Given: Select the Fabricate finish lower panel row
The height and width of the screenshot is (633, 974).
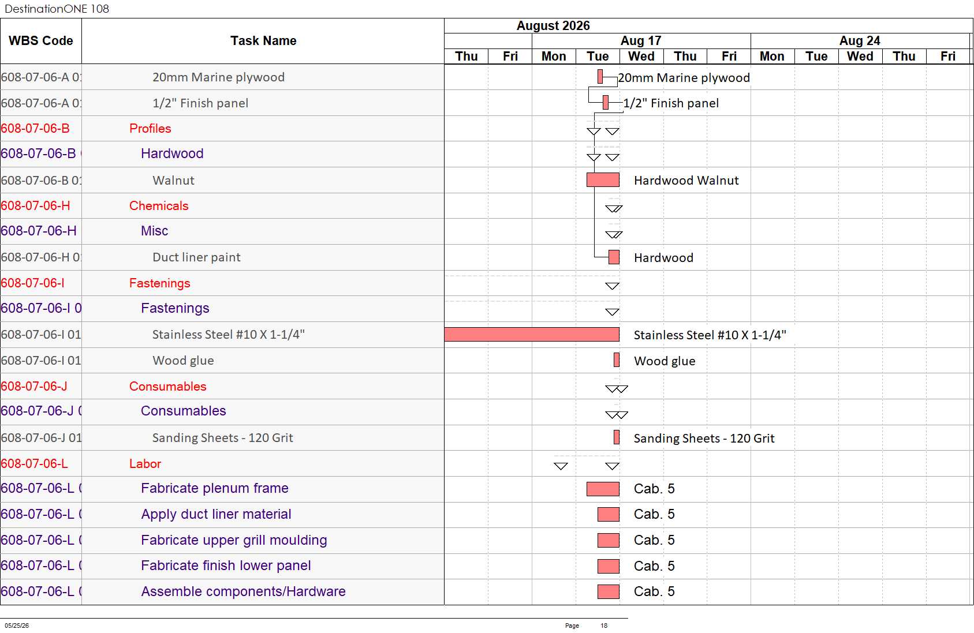Looking at the screenshot, I should click(222, 566).
